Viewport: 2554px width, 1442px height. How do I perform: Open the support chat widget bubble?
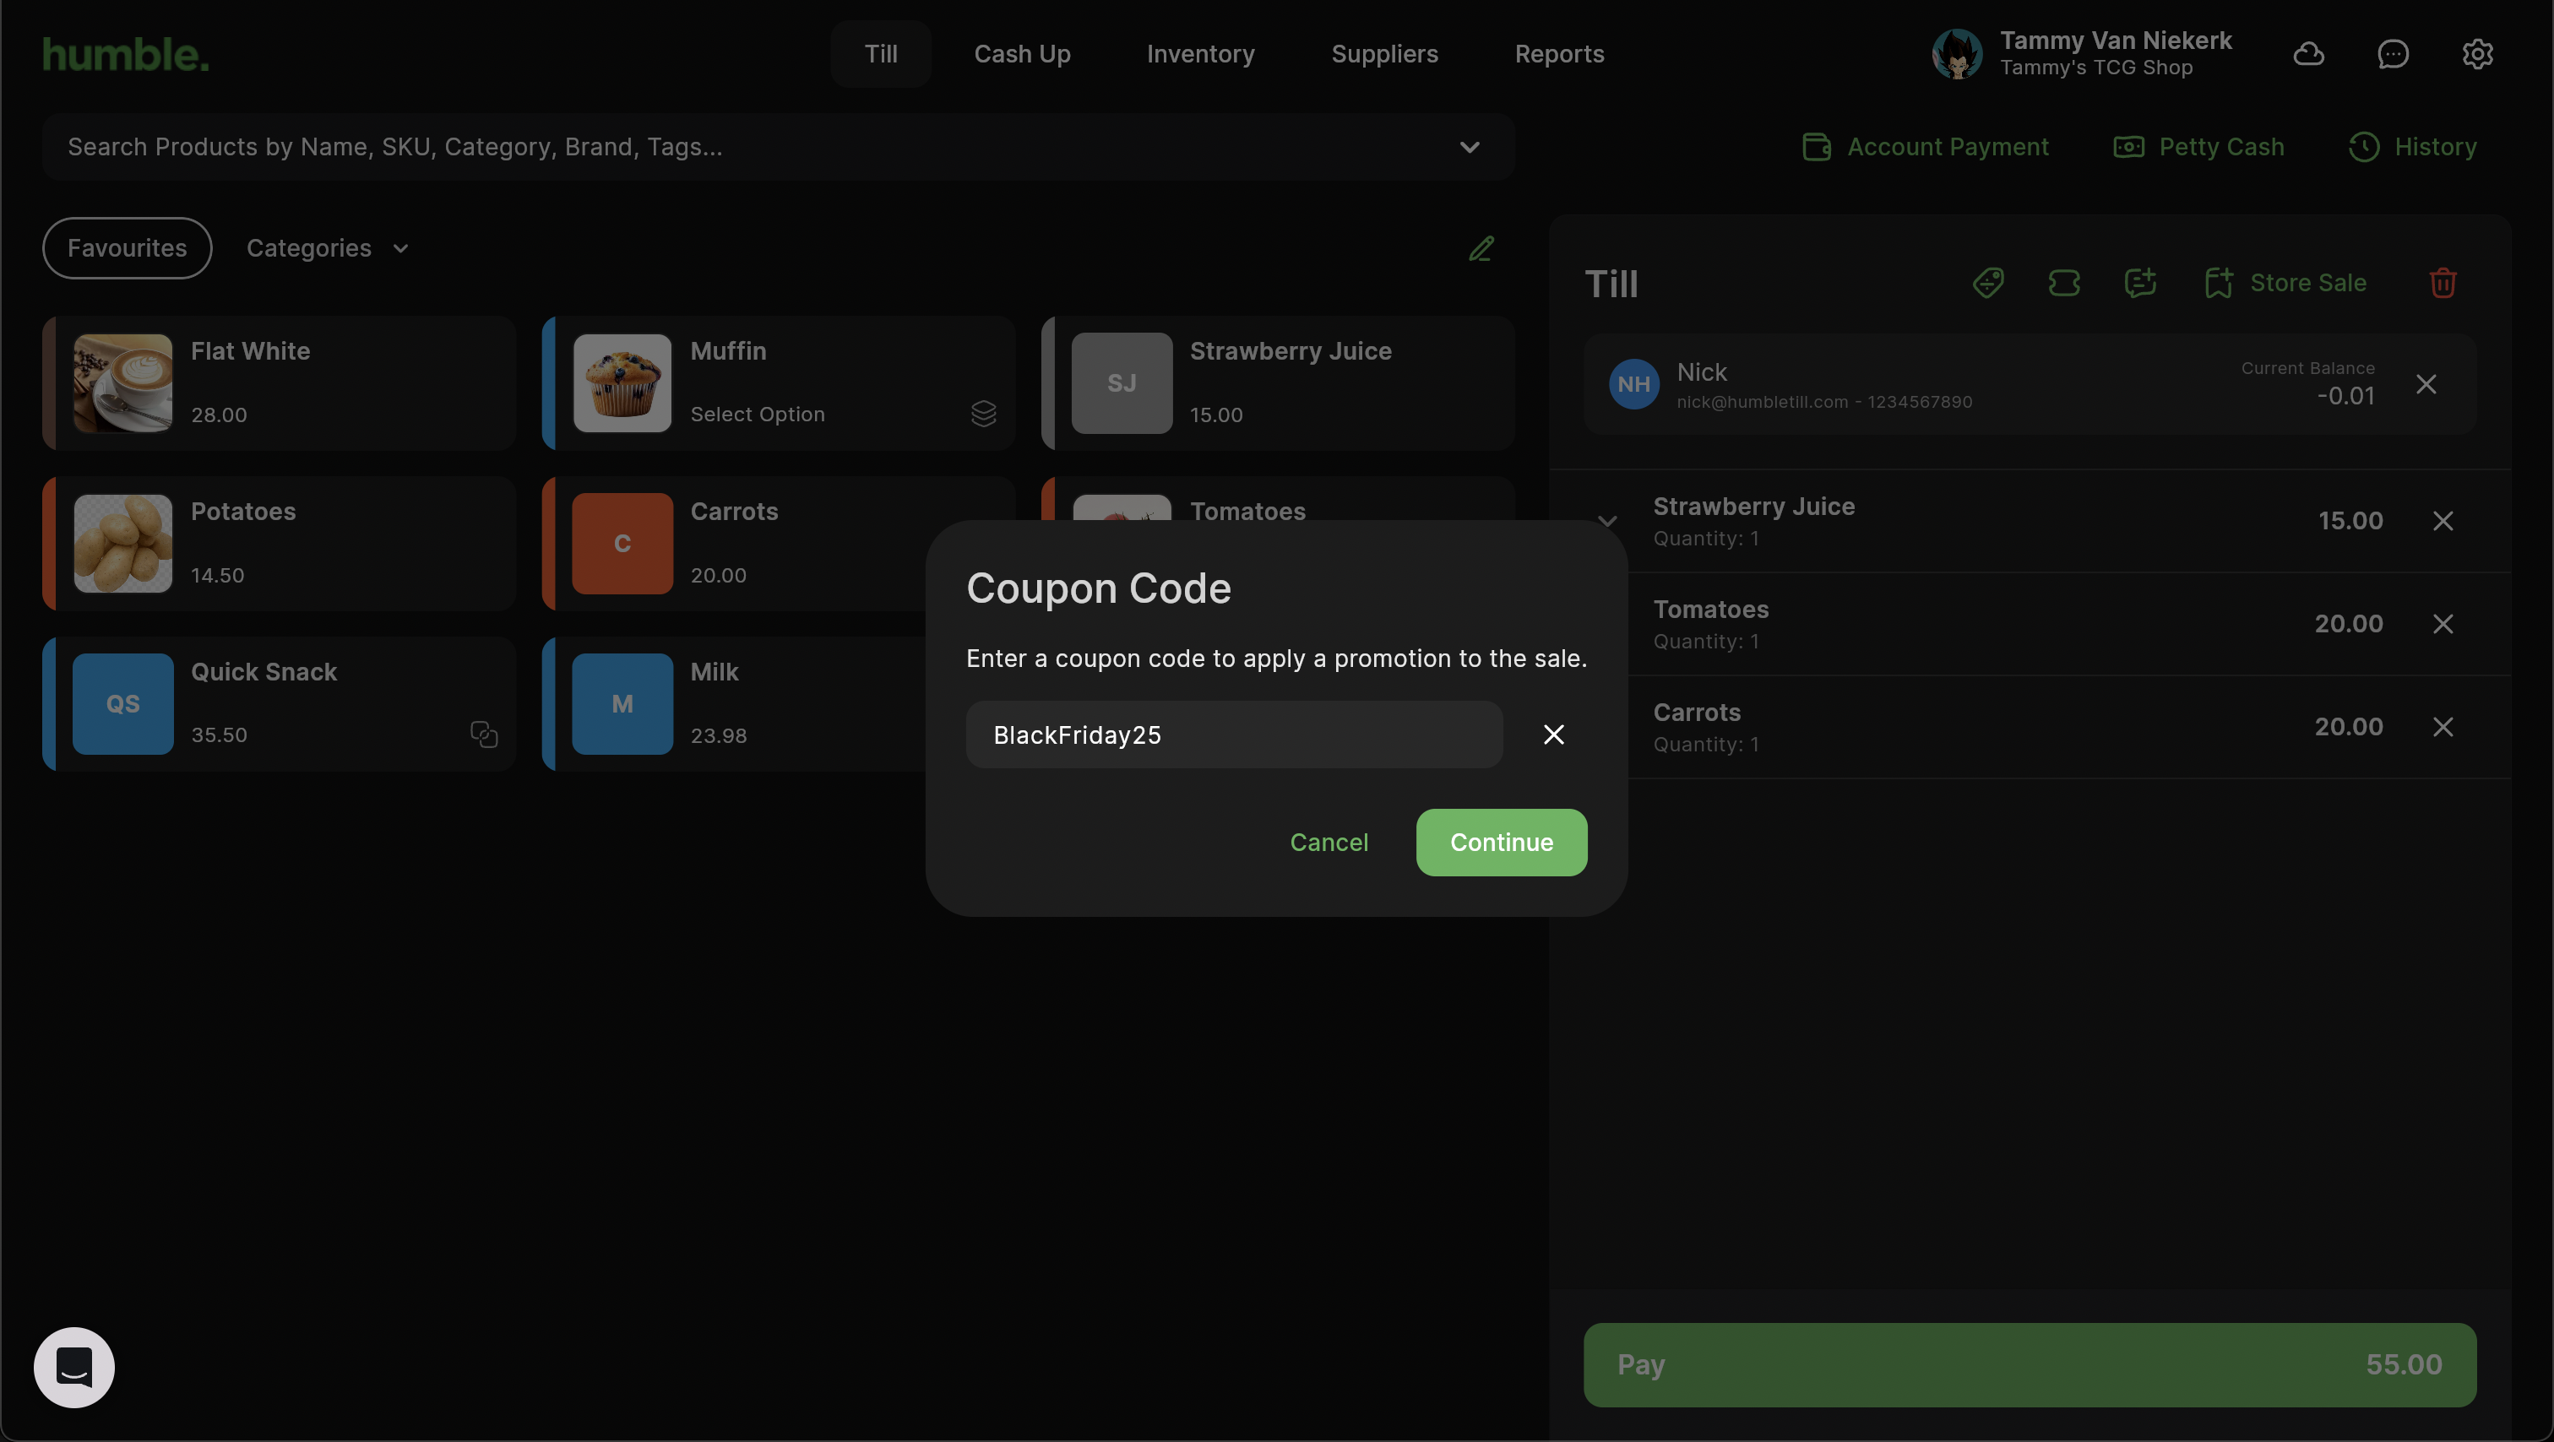click(x=74, y=1367)
